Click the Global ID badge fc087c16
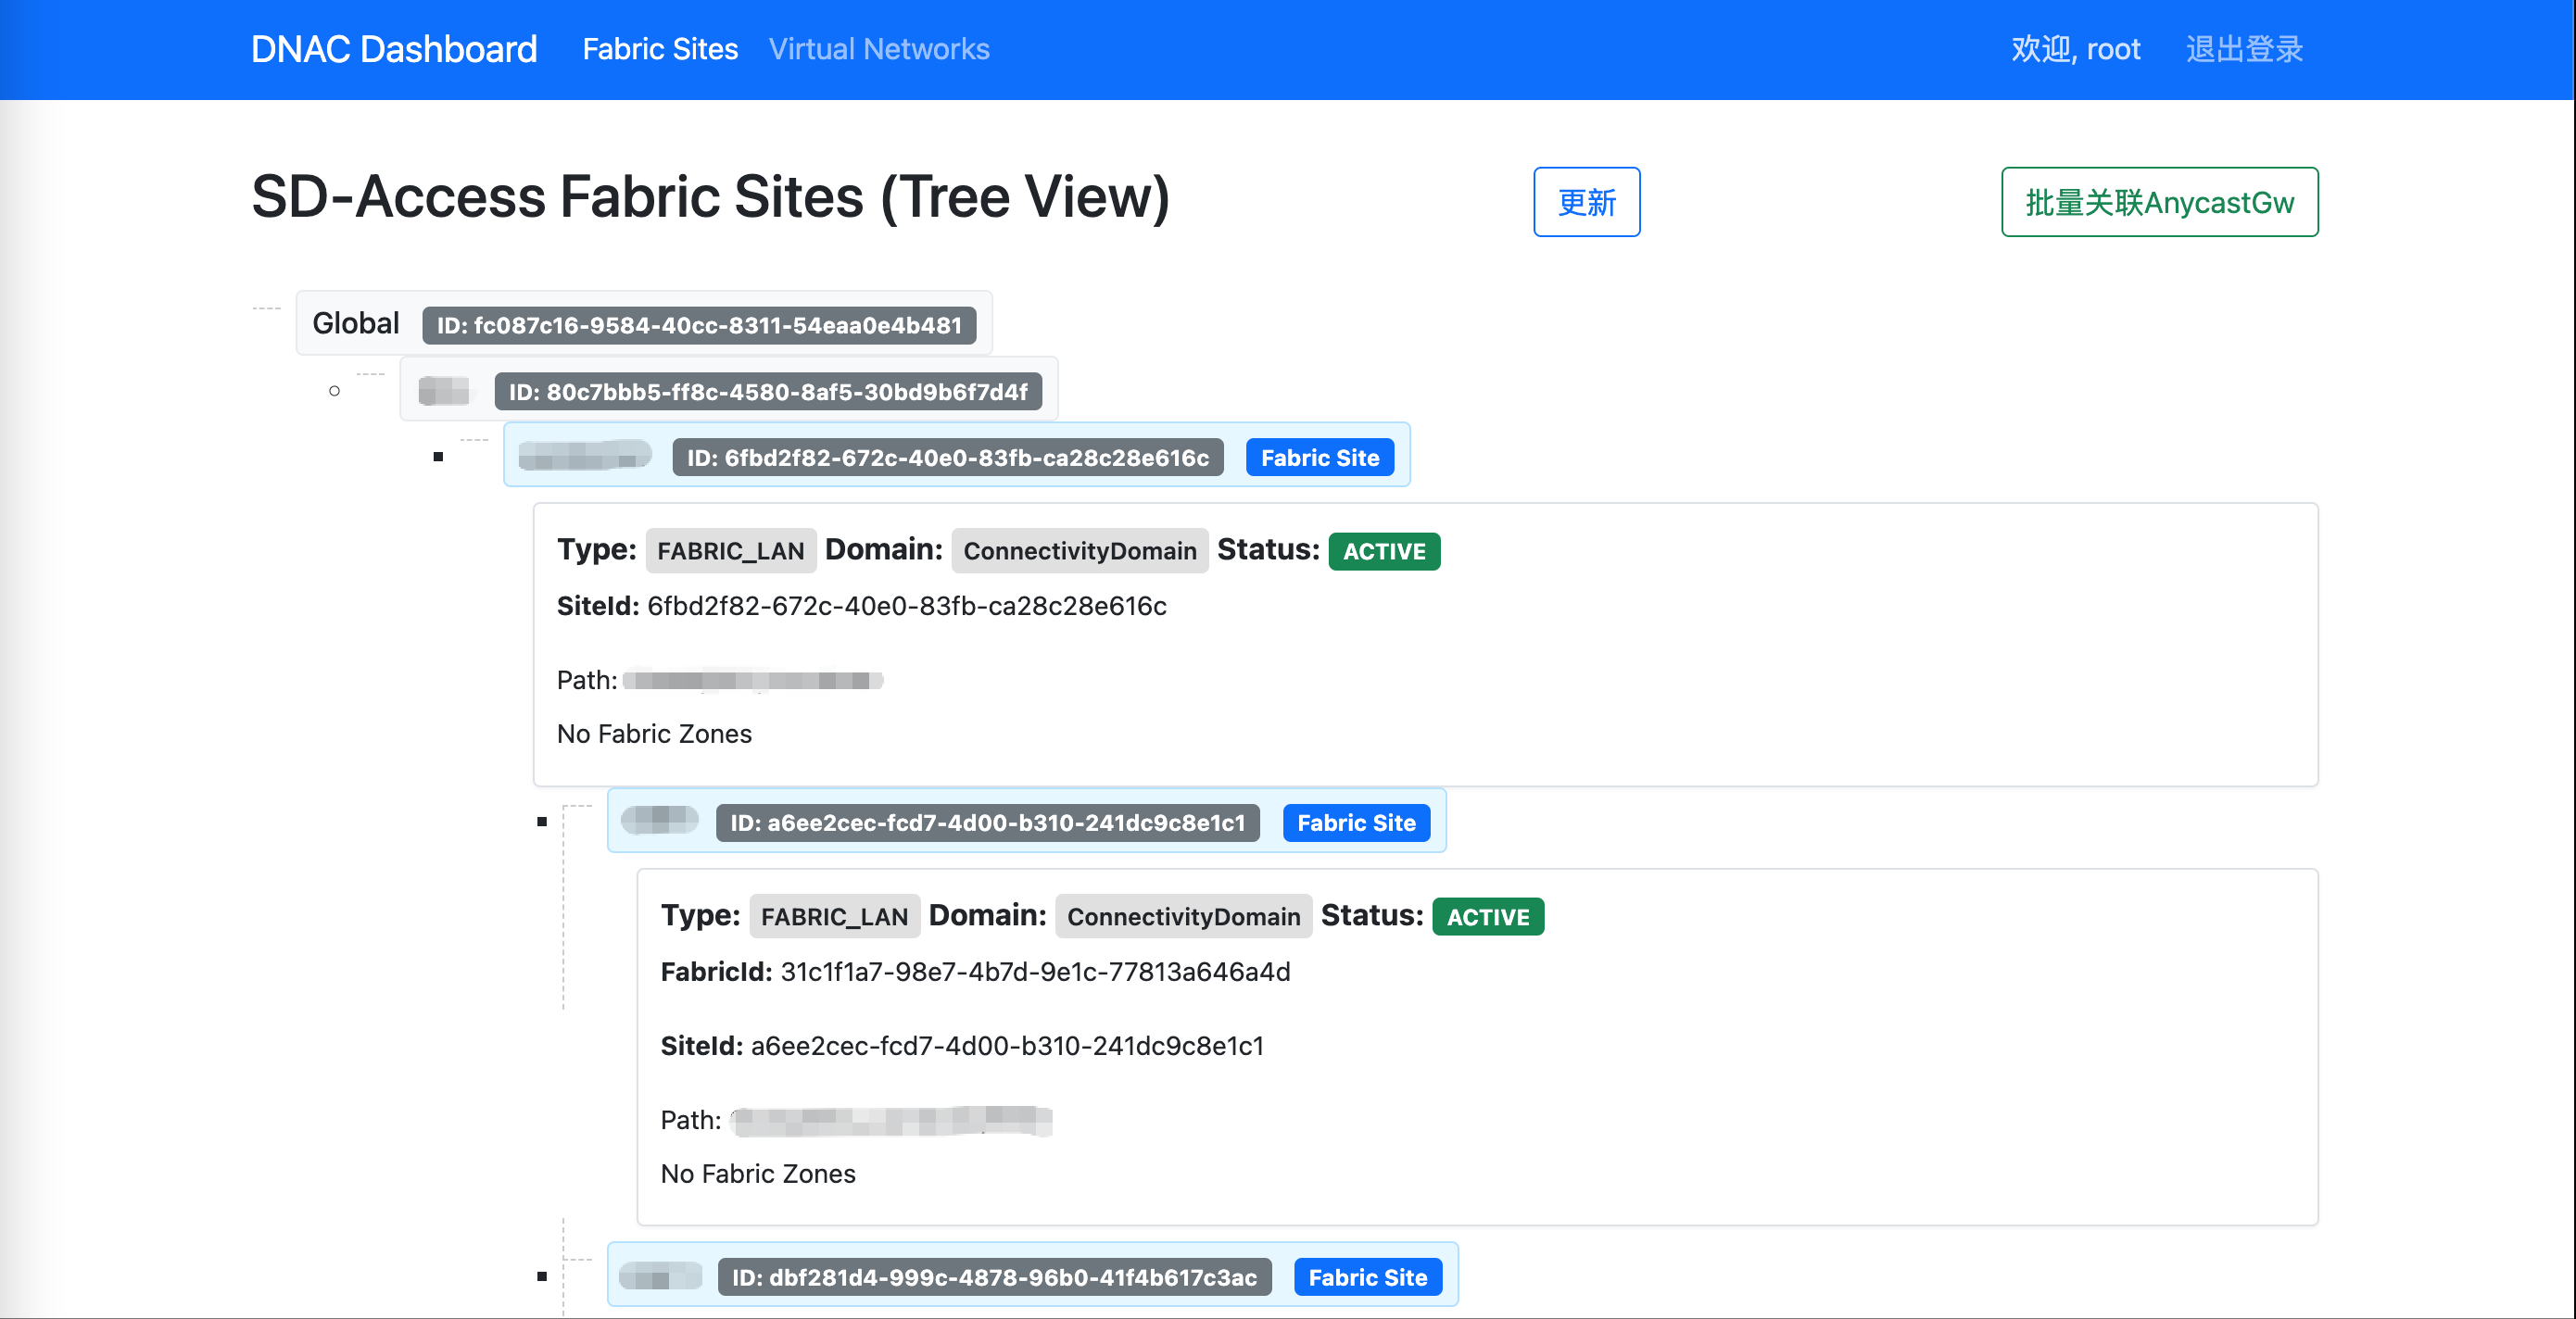 699,326
